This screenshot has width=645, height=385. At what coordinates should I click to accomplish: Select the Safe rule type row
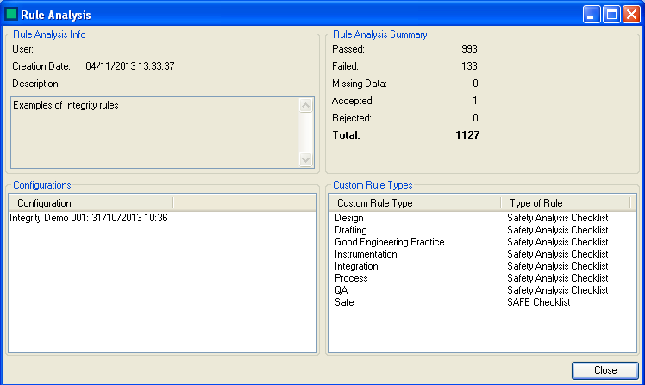tap(344, 303)
